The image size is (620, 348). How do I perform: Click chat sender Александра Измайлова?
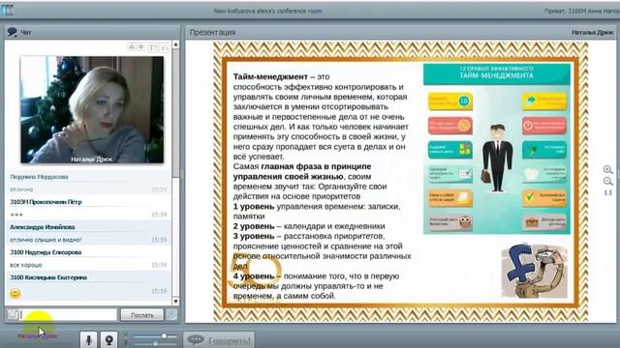coord(43,227)
